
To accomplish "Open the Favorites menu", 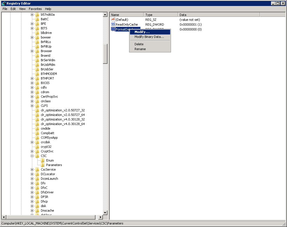I will pos(35,9).
